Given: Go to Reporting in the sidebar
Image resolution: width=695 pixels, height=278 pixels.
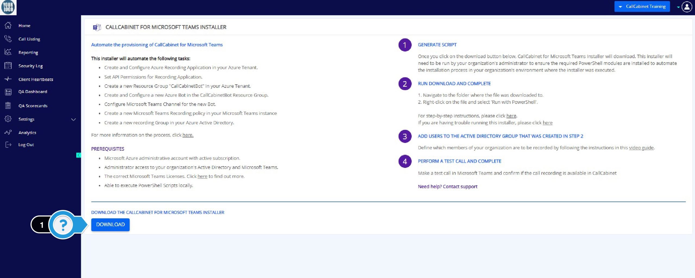Looking at the screenshot, I should [28, 52].
